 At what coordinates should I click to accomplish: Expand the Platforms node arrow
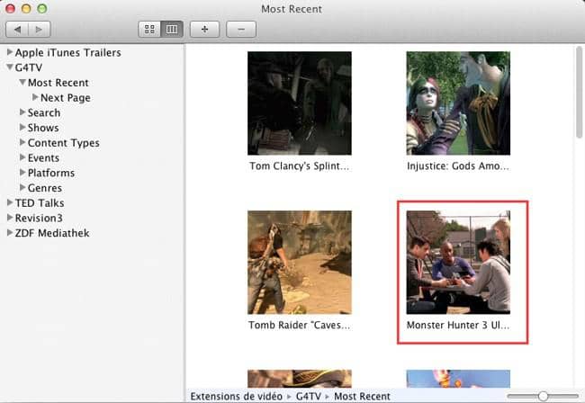22,172
